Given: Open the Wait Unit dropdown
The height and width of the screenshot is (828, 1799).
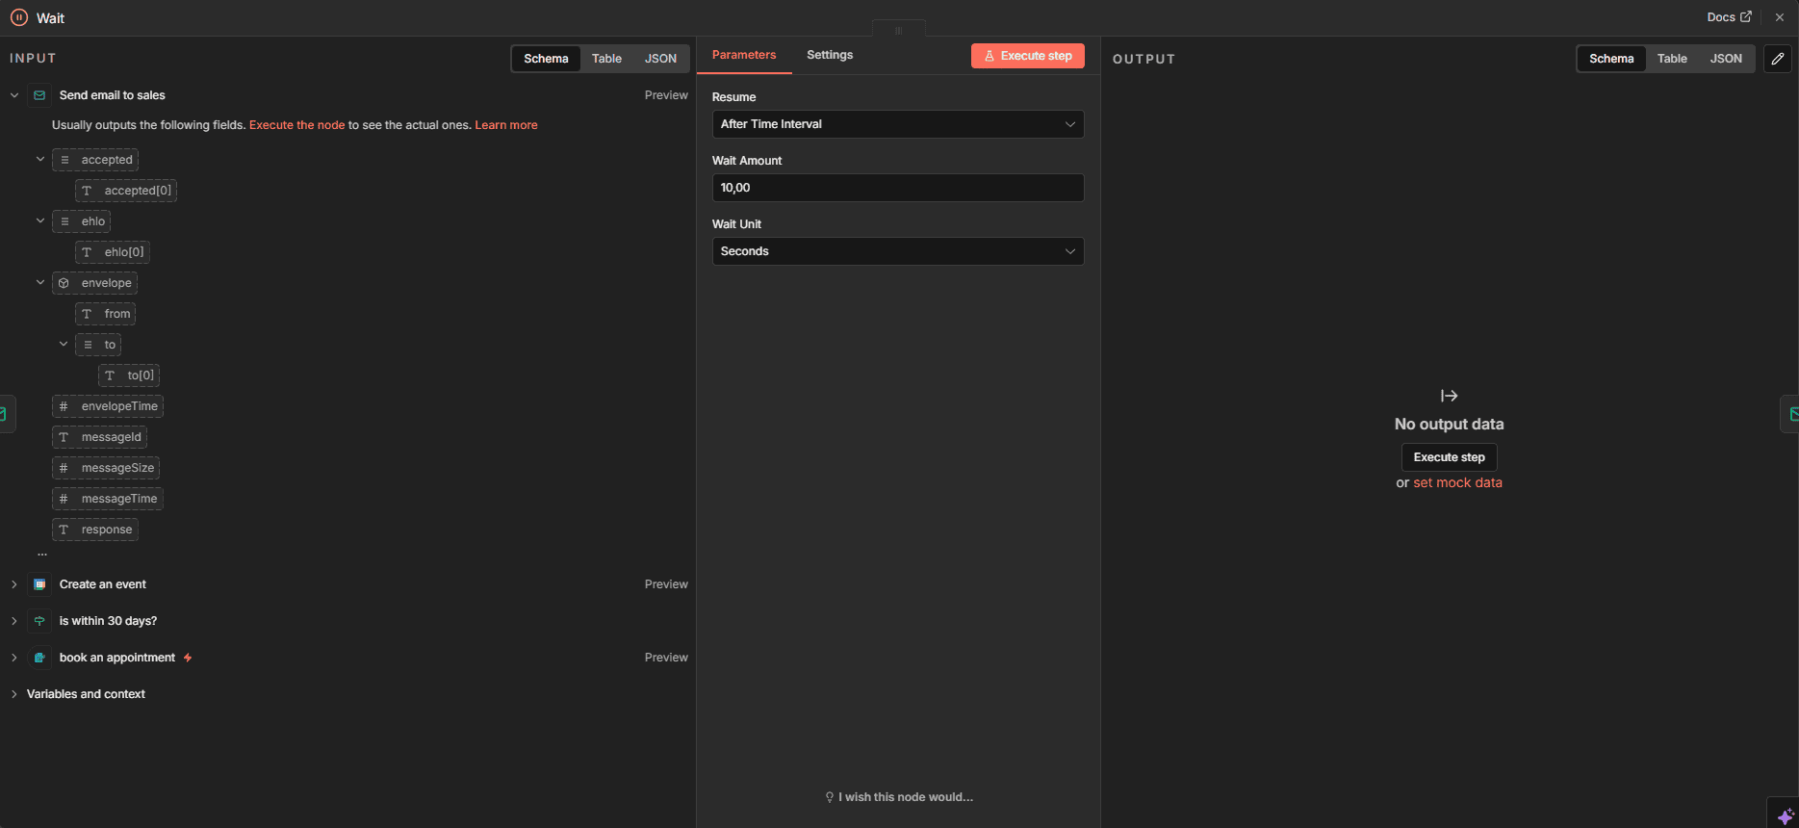Looking at the screenshot, I should (x=897, y=251).
